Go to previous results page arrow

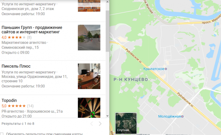[x=92, y=124]
